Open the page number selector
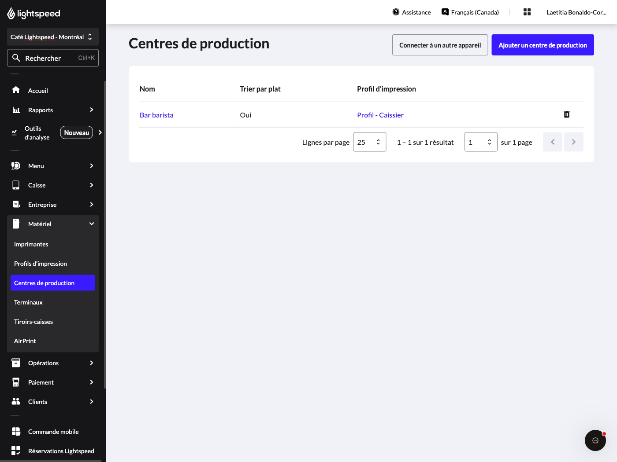Viewport: 617px width, 462px height. (481, 142)
